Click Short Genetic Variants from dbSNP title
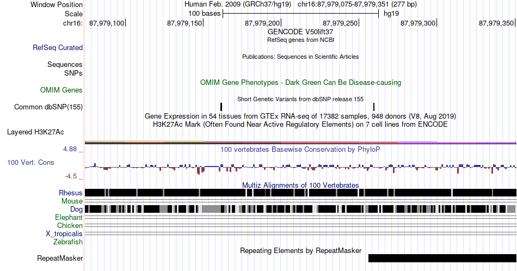The image size is (517, 271). [x=300, y=99]
